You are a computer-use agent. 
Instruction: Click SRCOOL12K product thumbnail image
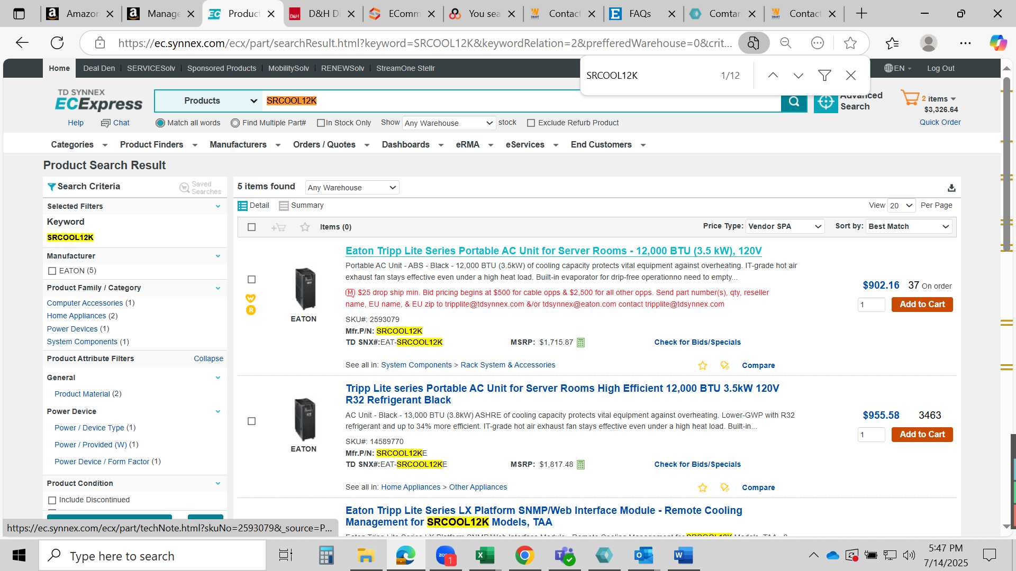305,289
